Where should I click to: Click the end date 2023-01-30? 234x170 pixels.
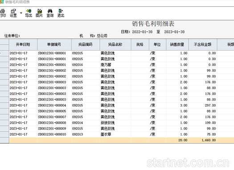point(174,32)
